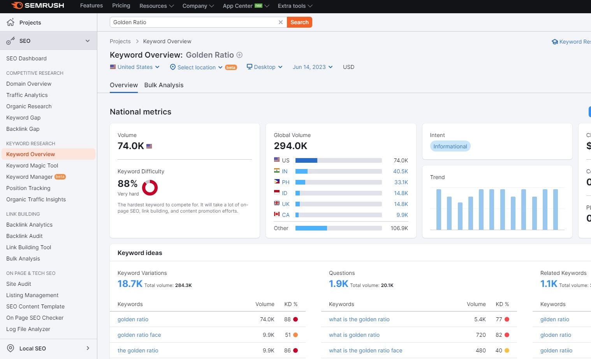Open the Jun 14, 2023 date dropdown
This screenshot has height=359, width=591.
pos(313,67)
